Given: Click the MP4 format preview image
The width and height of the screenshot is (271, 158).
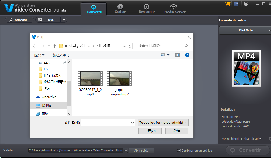Looking at the screenshot, I should (246, 68).
